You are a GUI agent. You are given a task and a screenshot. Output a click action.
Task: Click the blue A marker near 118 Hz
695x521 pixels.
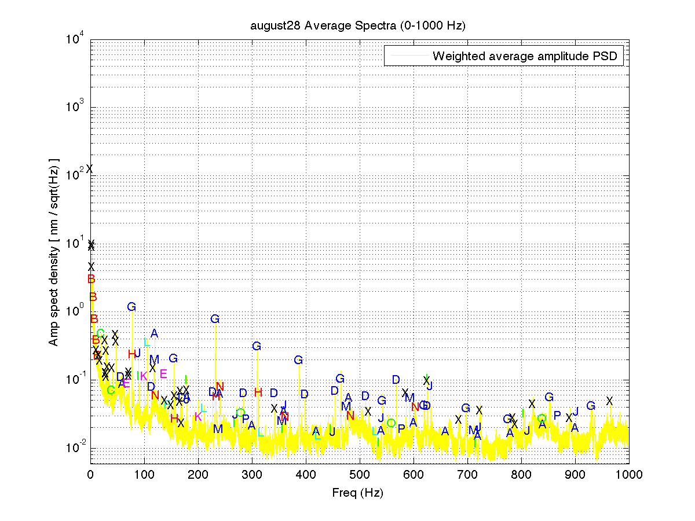coord(154,333)
